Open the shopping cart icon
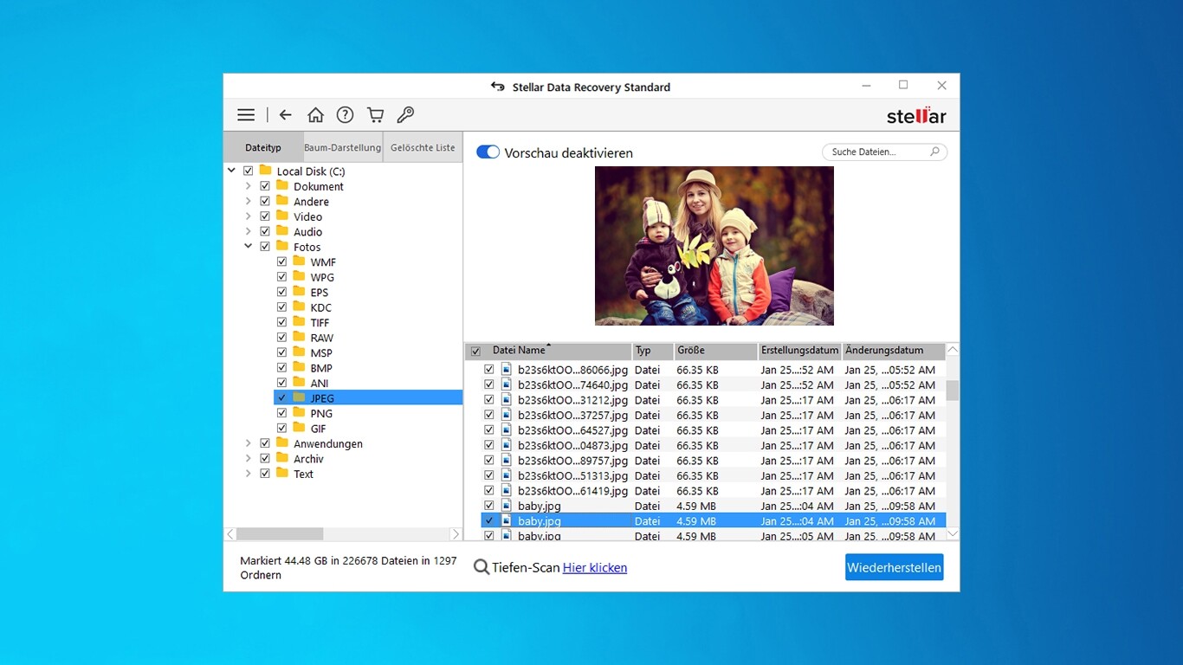The height and width of the screenshot is (665, 1183). (x=375, y=115)
